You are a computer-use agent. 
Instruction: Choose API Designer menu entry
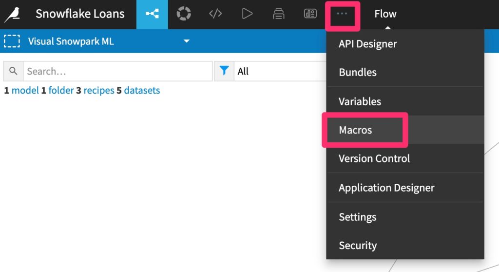click(x=367, y=44)
